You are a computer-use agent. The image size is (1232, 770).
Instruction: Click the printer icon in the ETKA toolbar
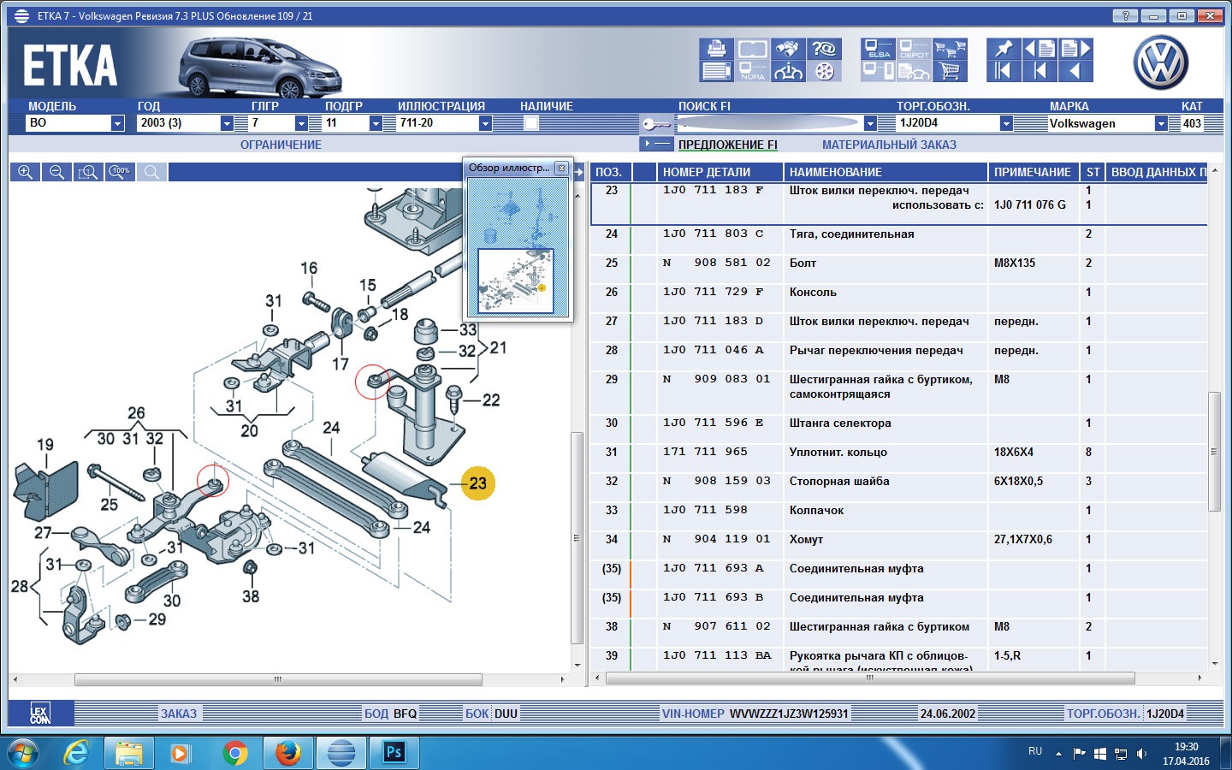(717, 50)
